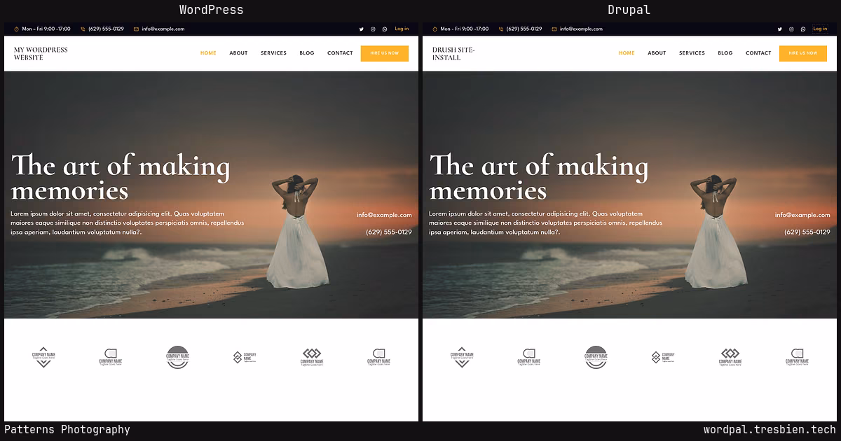
Task: Open Home menu item in Drupal site
Action: coord(627,53)
